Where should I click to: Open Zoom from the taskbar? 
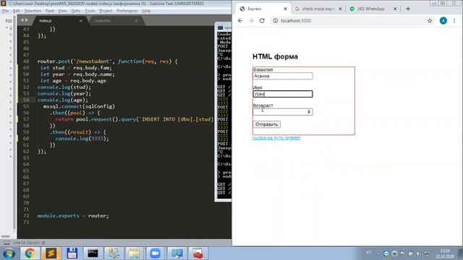(156, 253)
